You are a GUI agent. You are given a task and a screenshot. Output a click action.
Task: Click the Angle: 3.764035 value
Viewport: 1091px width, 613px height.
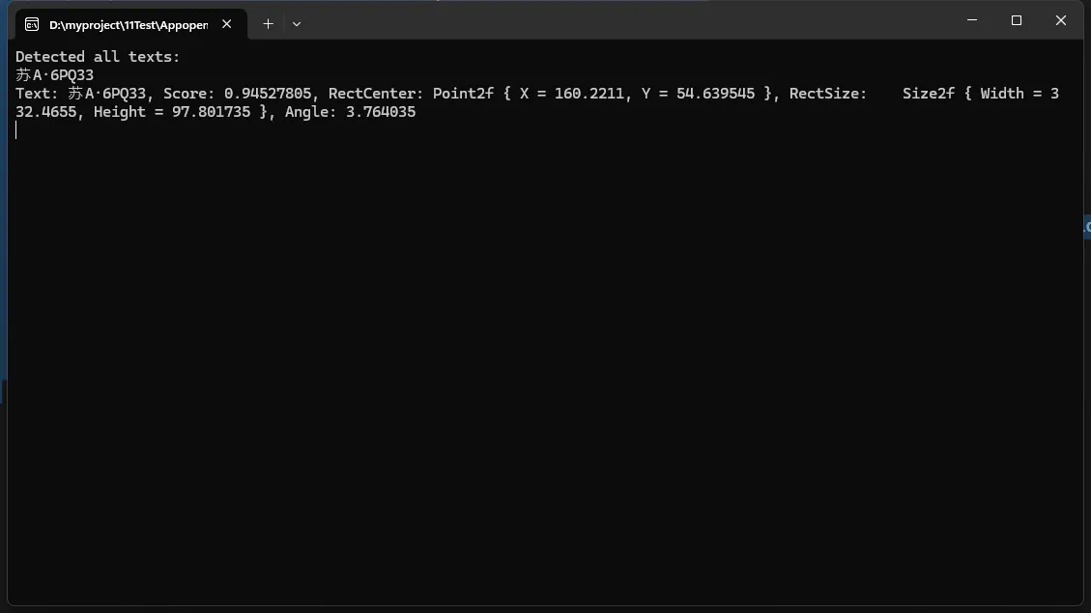click(350, 112)
